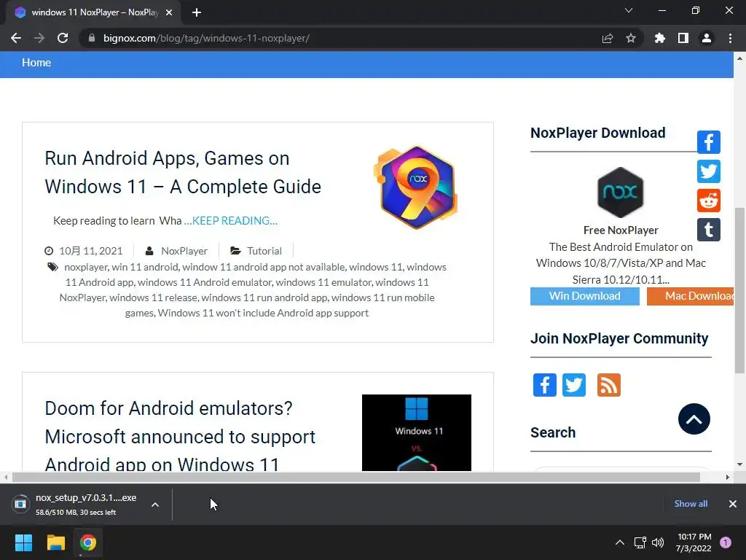Open the Tutorial category link

click(264, 251)
